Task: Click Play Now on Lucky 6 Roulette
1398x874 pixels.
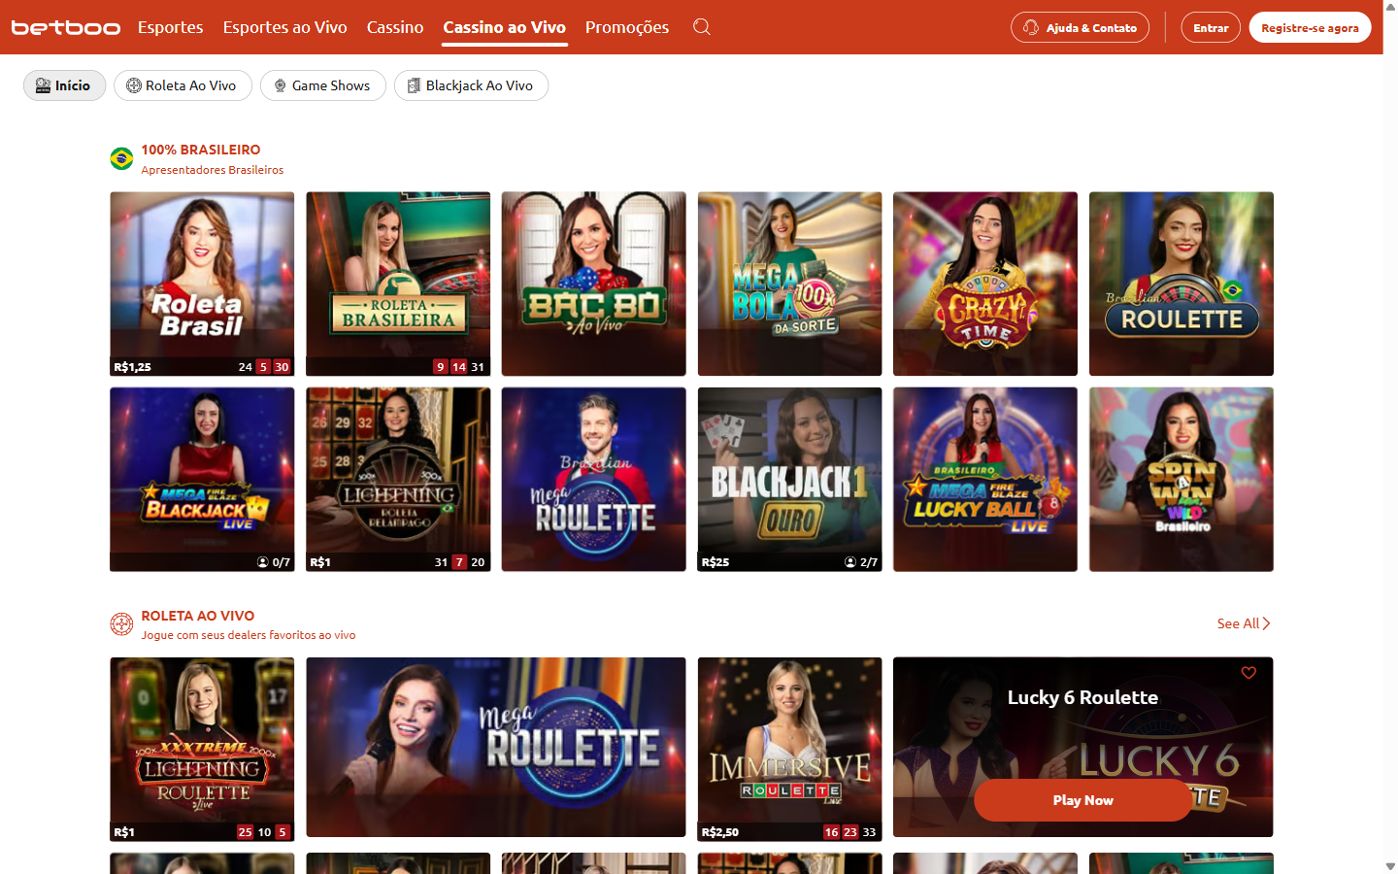Action: [1082, 800]
